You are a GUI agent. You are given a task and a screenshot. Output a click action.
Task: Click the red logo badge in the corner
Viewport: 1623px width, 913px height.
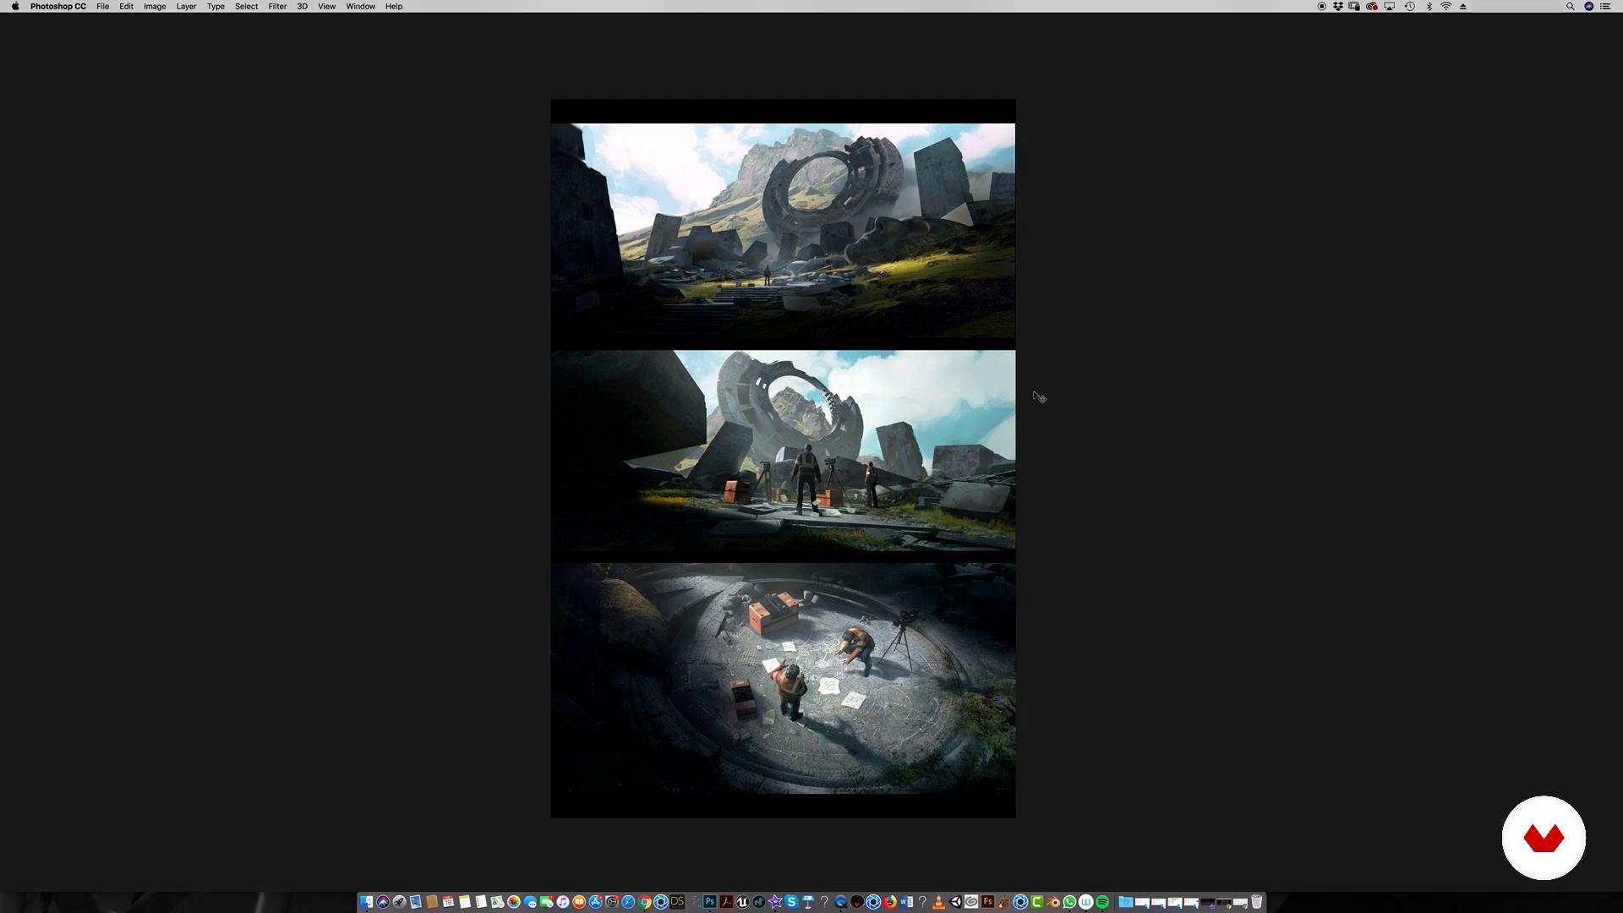pyautogui.click(x=1544, y=838)
